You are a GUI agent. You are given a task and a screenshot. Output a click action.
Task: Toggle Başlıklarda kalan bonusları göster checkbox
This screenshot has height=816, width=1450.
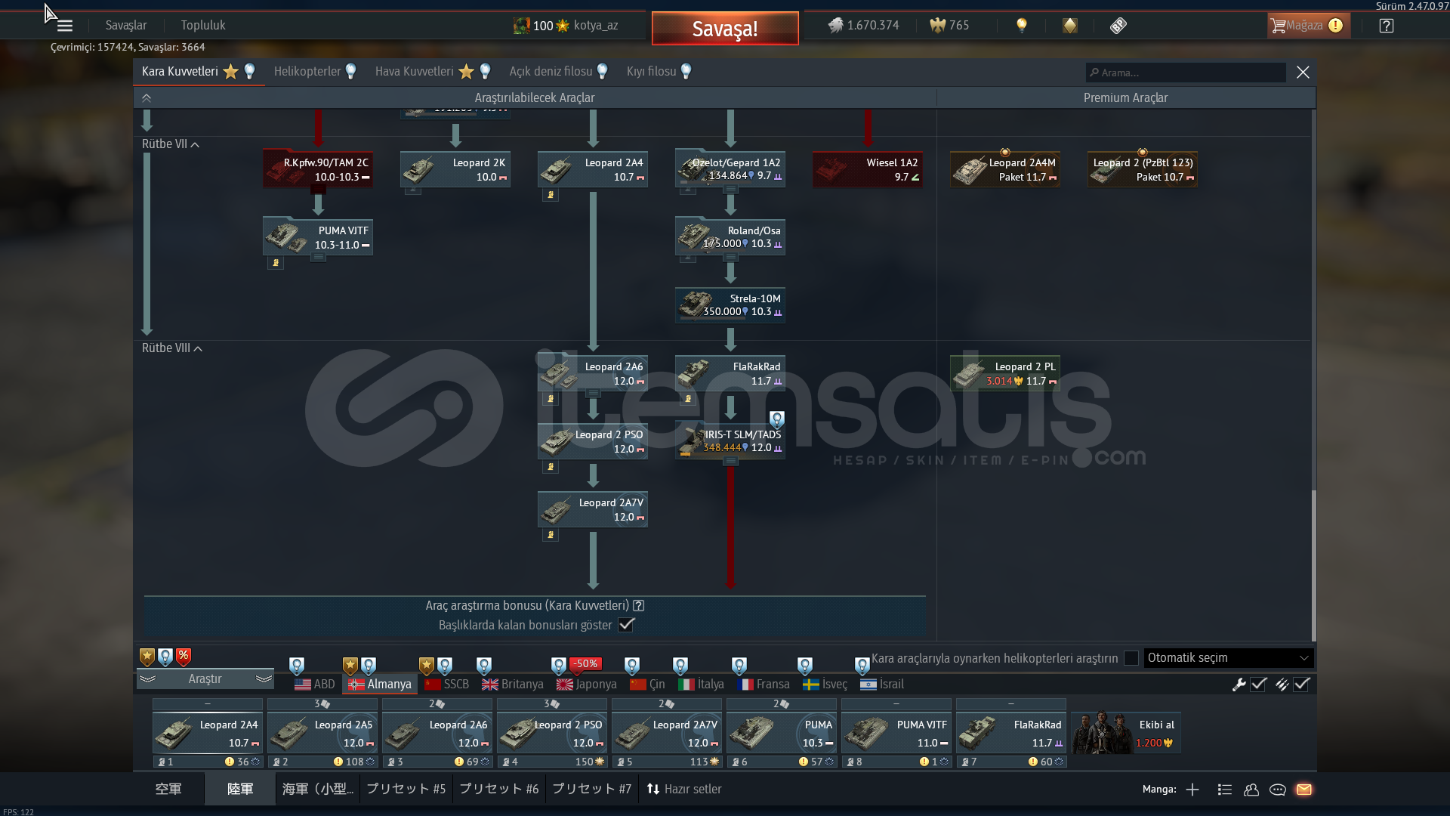pos(627,625)
